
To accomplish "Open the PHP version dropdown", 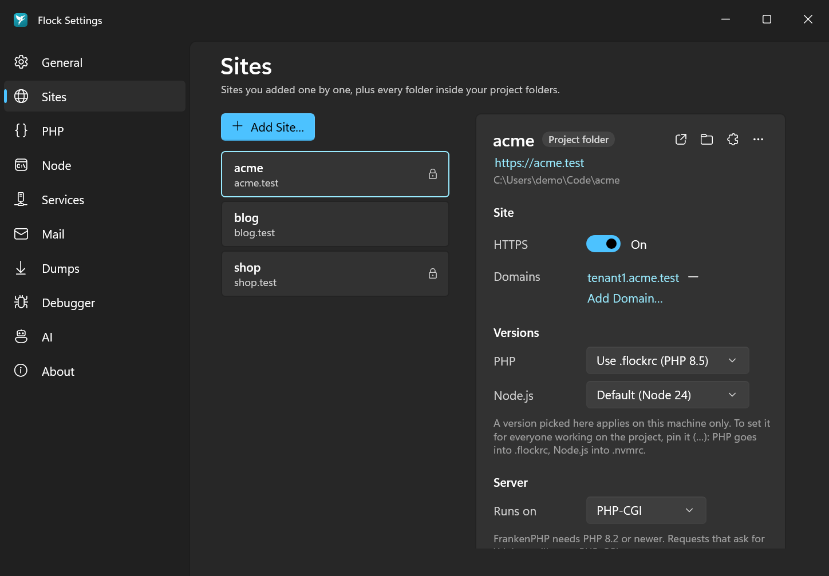I will click(x=668, y=360).
